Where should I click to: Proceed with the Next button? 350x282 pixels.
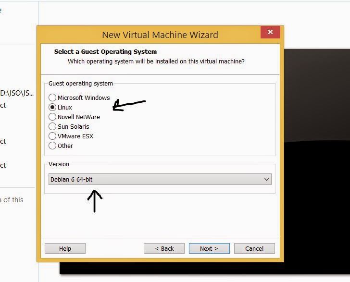209,248
